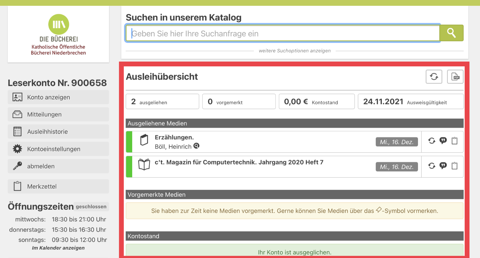Refresh the Ausleihübersicht with reload icon
Image resolution: width=480 pixels, height=258 pixels.
tap(434, 77)
